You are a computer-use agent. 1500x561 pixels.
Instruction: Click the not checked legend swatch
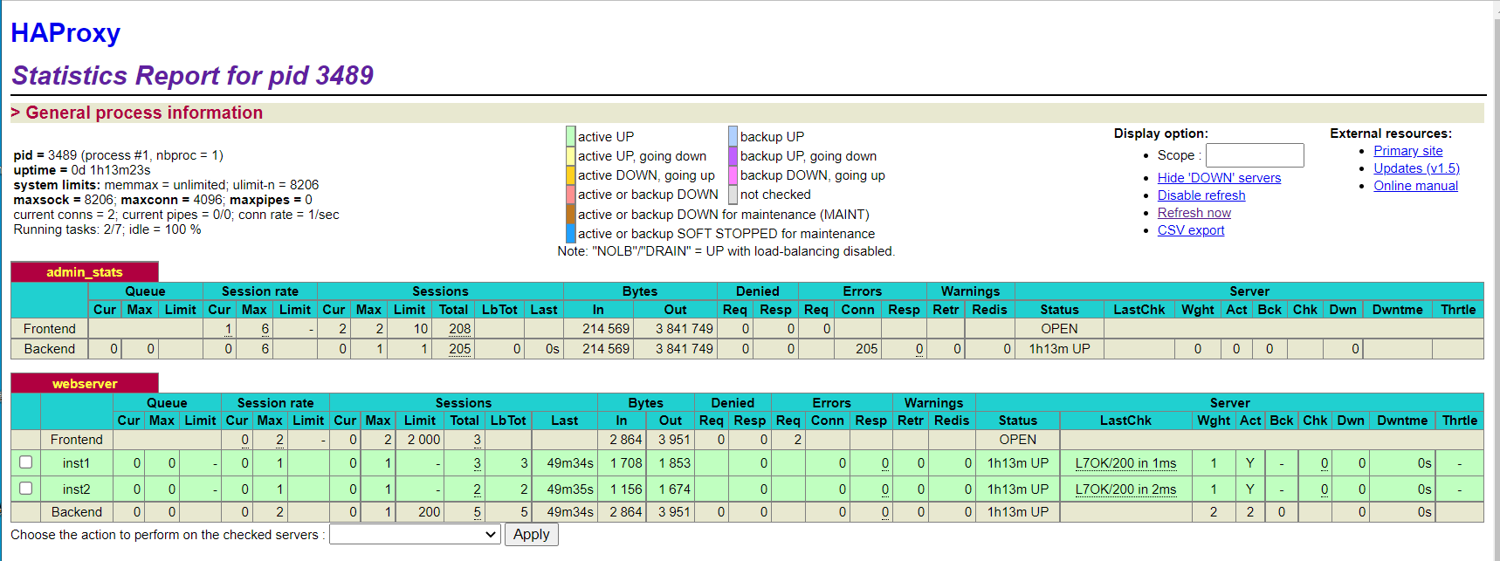click(733, 194)
